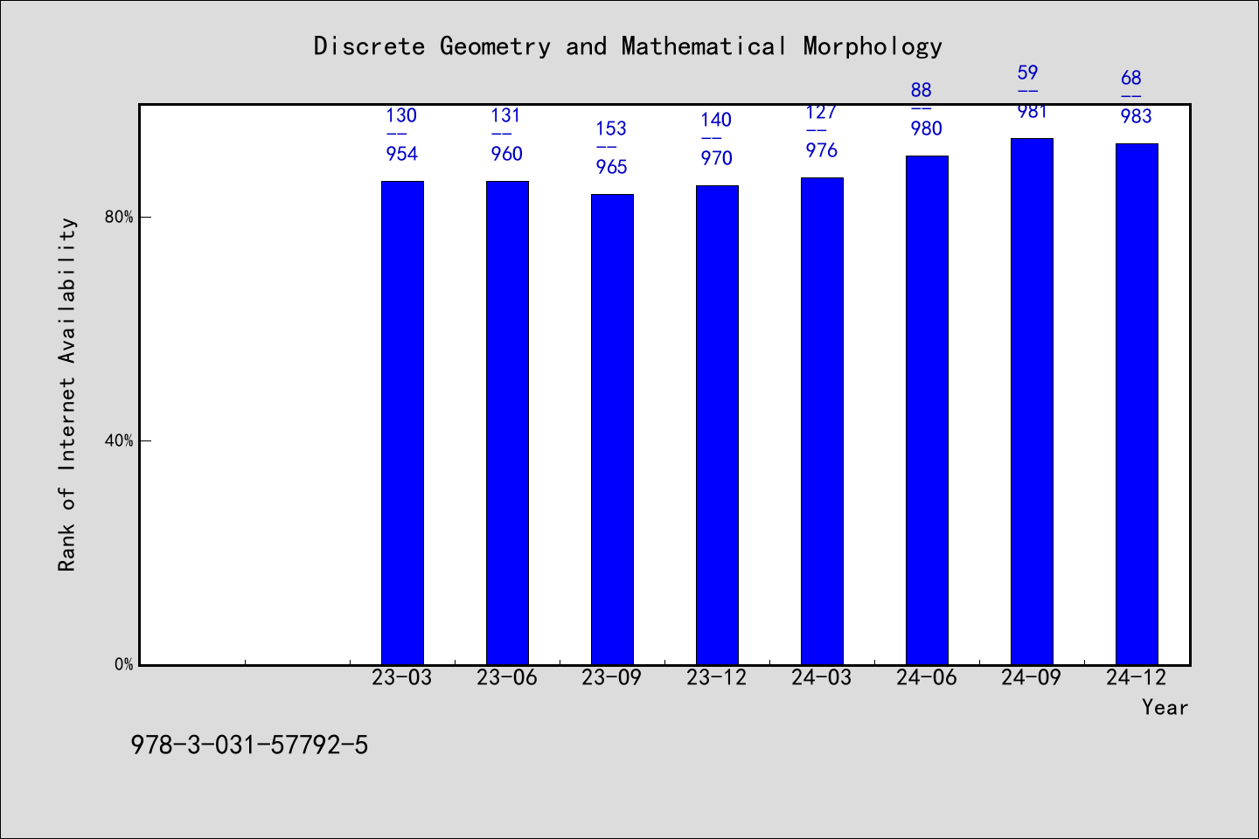Click the 40% y-axis tick label
Viewport: 1259px width, 839px height.
click(119, 440)
